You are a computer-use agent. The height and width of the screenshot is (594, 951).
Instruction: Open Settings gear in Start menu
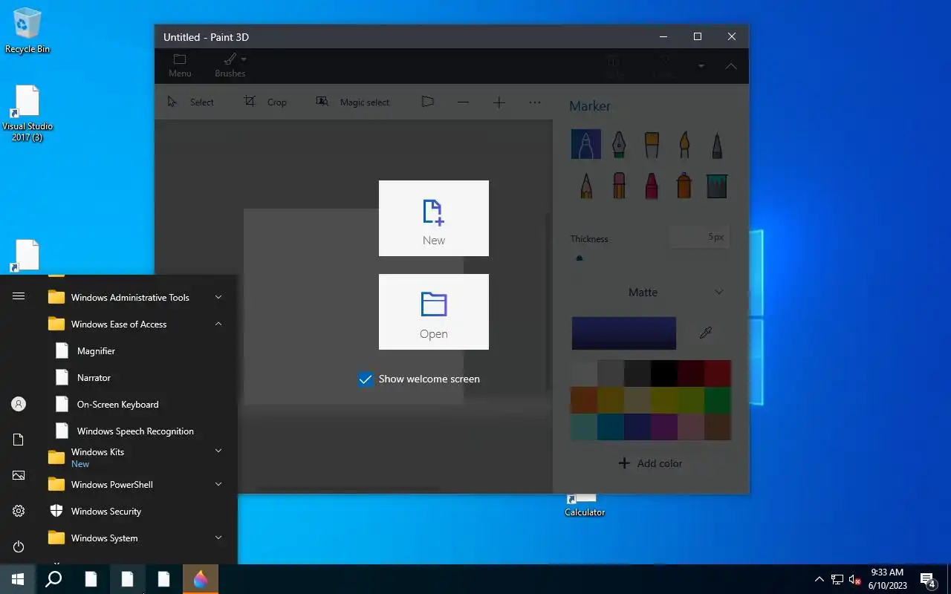tap(19, 511)
